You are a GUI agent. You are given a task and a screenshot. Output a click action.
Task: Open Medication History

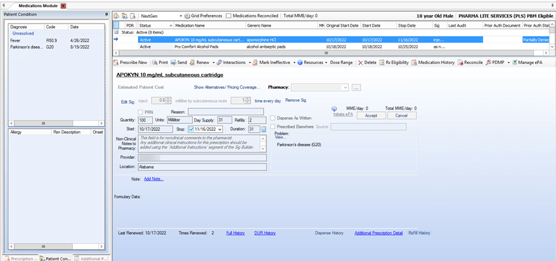click(x=433, y=62)
